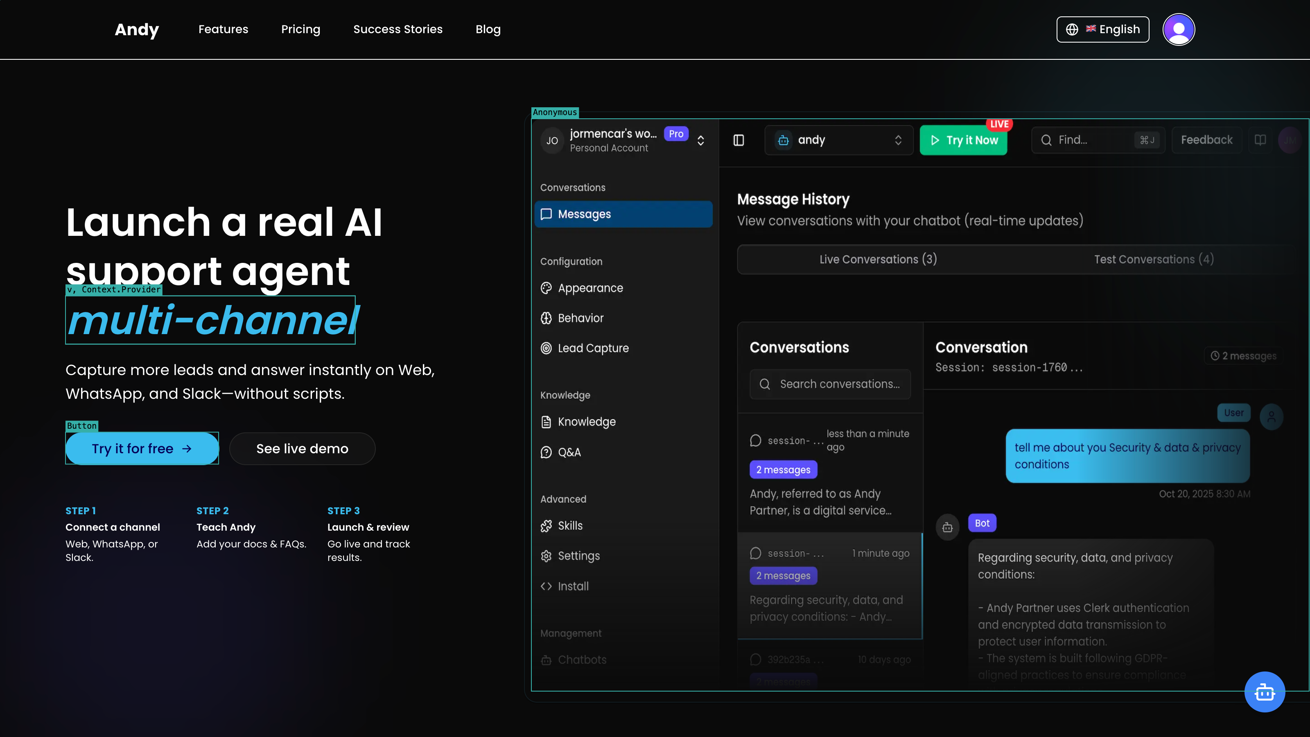The height and width of the screenshot is (737, 1310).
Task: Toggle the sidebar panel icon
Action: pyautogui.click(x=739, y=140)
